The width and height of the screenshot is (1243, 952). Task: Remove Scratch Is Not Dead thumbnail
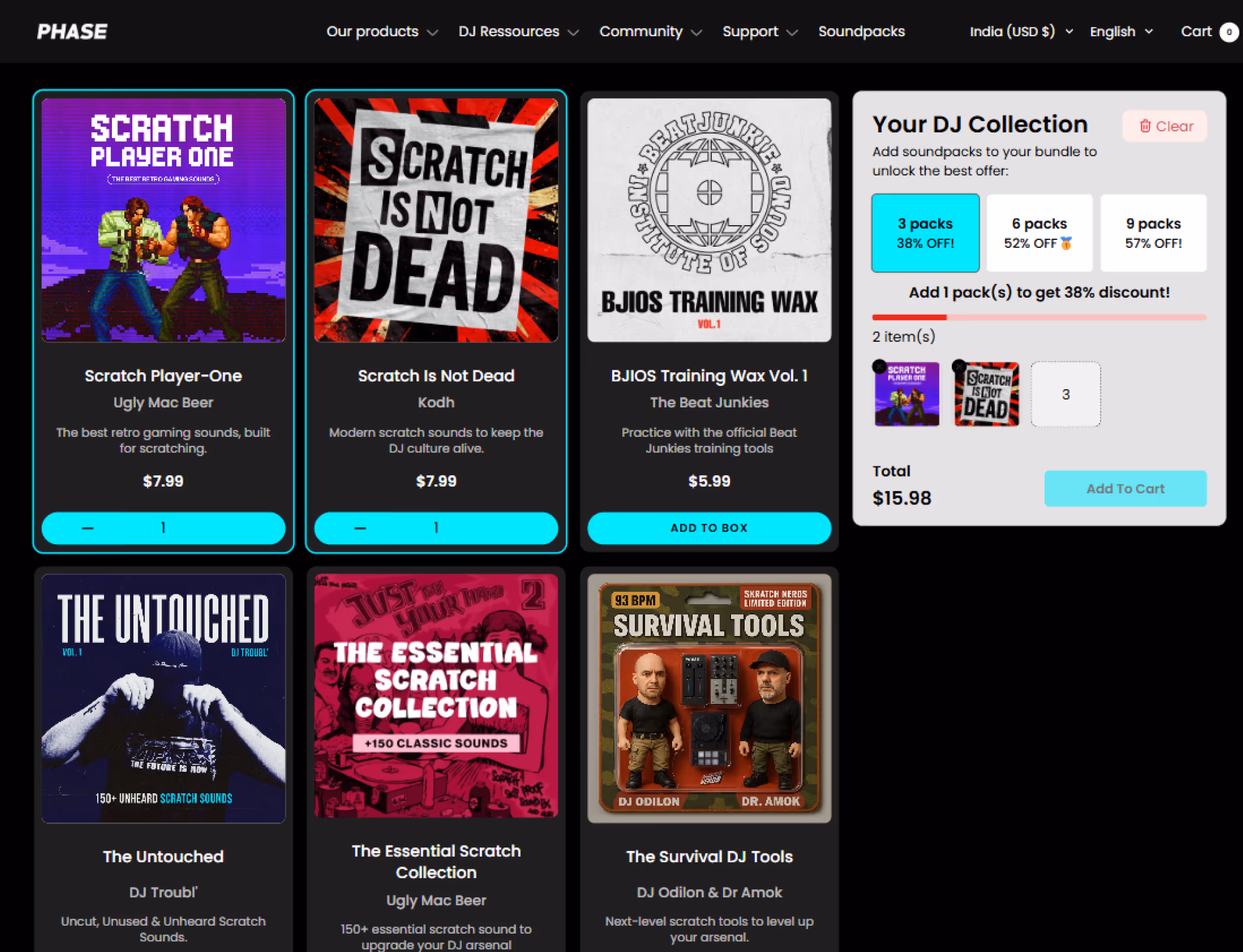959,367
